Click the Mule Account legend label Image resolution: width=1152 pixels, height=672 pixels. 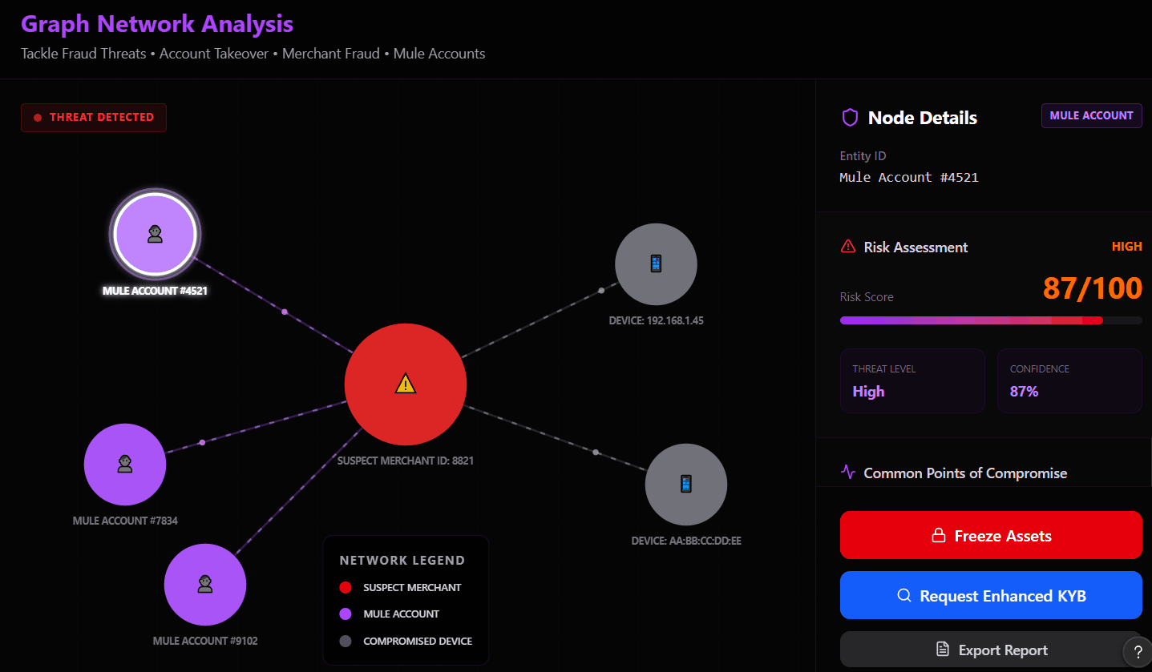[401, 614]
